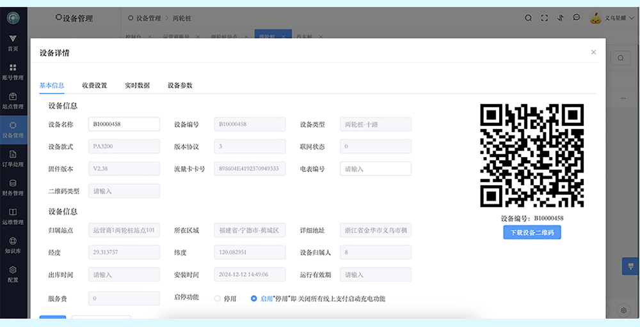
Task: Click the 设备类型 field 两轮桩-十路
Action: [x=376, y=124]
